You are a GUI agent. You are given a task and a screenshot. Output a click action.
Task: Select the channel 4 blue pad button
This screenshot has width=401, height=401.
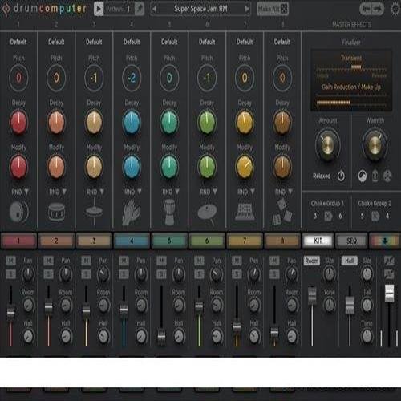tap(132, 241)
